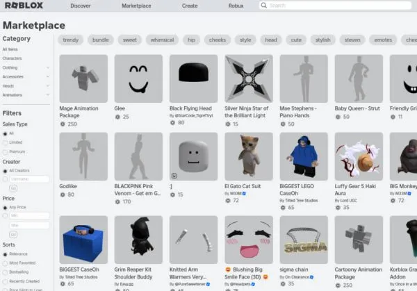Open Baby Queen Strut emote thumbnail
Screen dimensions: 417x291
click(359, 78)
